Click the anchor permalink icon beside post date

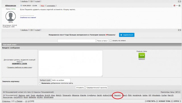(21, 6)
